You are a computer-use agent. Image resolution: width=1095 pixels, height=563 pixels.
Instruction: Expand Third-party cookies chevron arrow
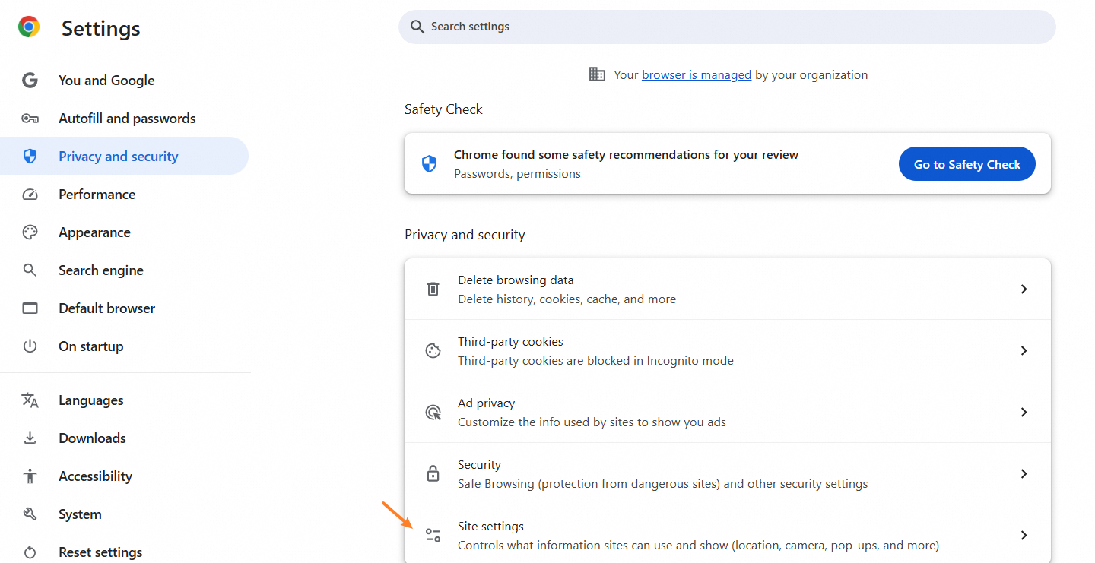pyautogui.click(x=1024, y=351)
